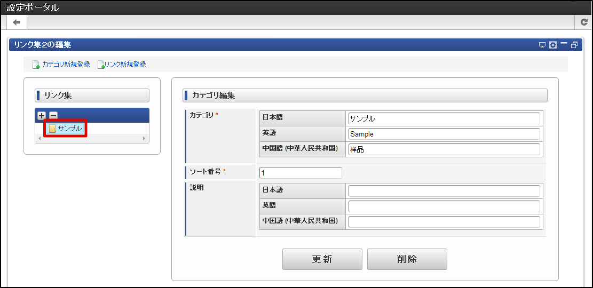Click the リンク集 panel header
This screenshot has height=288, width=593.
click(92, 95)
